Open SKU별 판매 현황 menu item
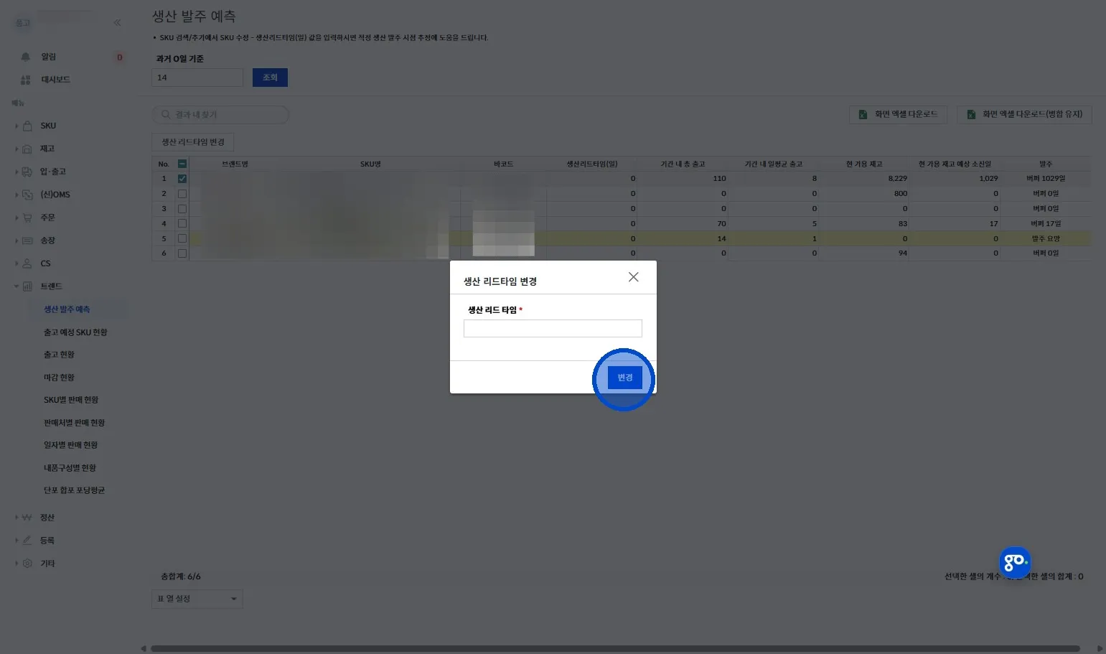 (71, 400)
